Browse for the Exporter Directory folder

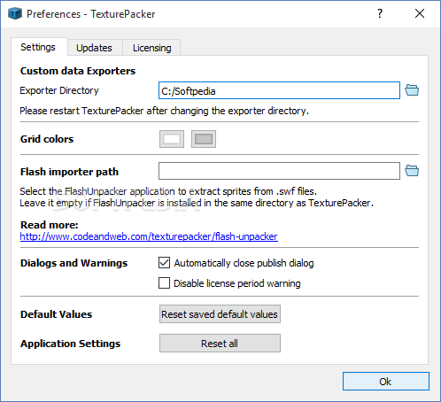pyautogui.click(x=412, y=90)
